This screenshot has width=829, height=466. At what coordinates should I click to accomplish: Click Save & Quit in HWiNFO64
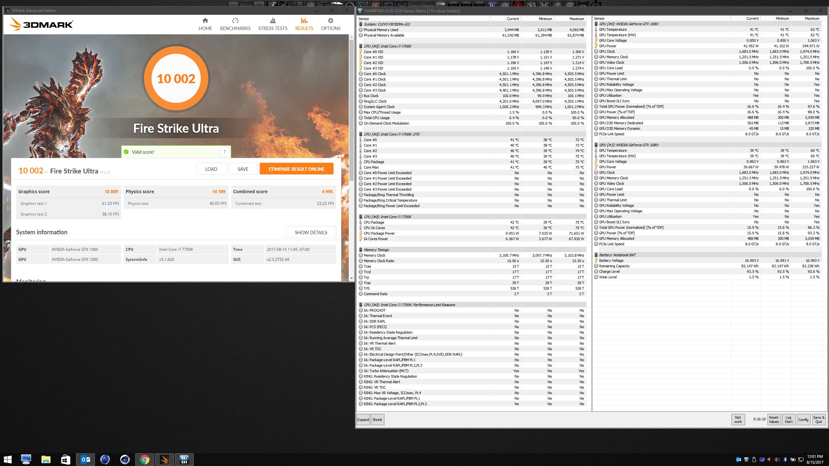point(819,419)
